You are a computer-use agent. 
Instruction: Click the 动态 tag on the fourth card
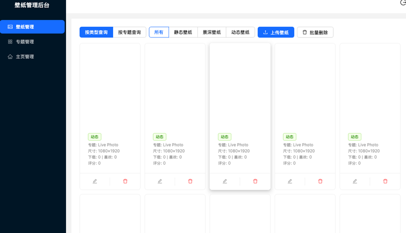click(289, 137)
